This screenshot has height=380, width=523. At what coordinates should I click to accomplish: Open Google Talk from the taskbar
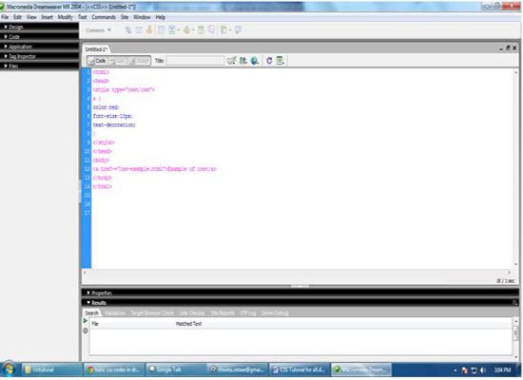pyautogui.click(x=175, y=370)
